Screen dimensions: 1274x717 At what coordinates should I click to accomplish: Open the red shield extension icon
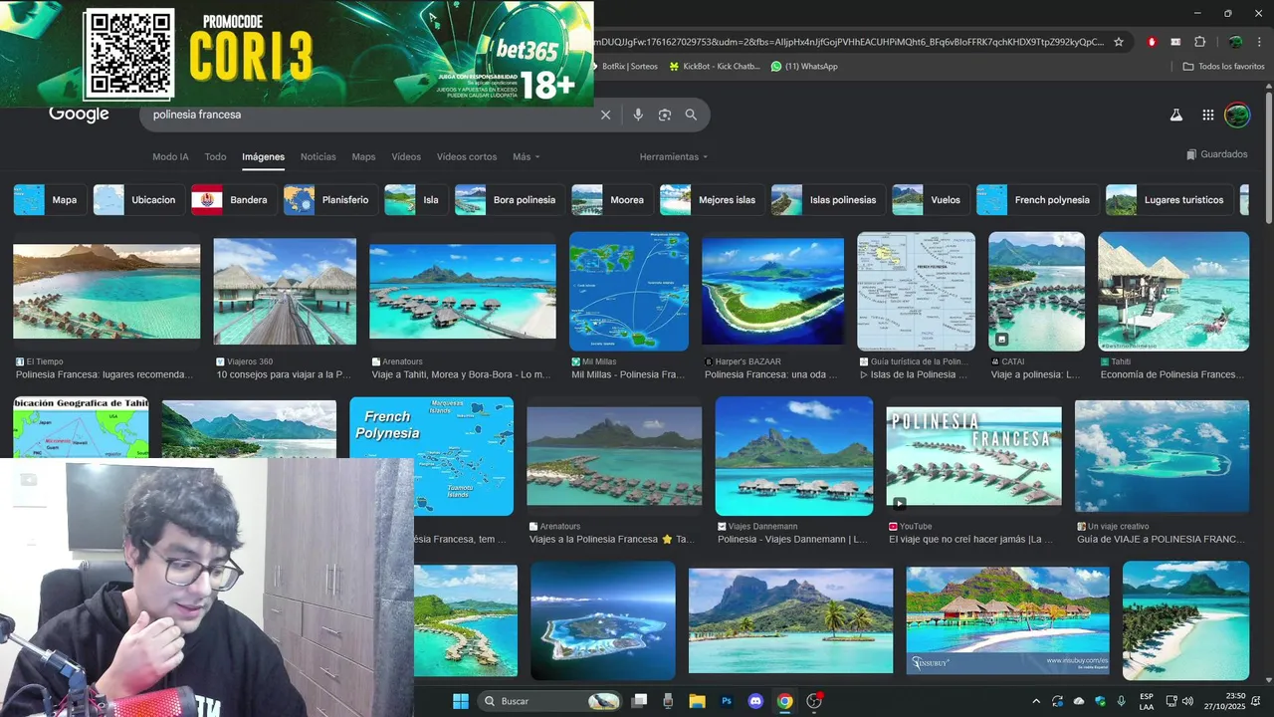tap(1153, 42)
